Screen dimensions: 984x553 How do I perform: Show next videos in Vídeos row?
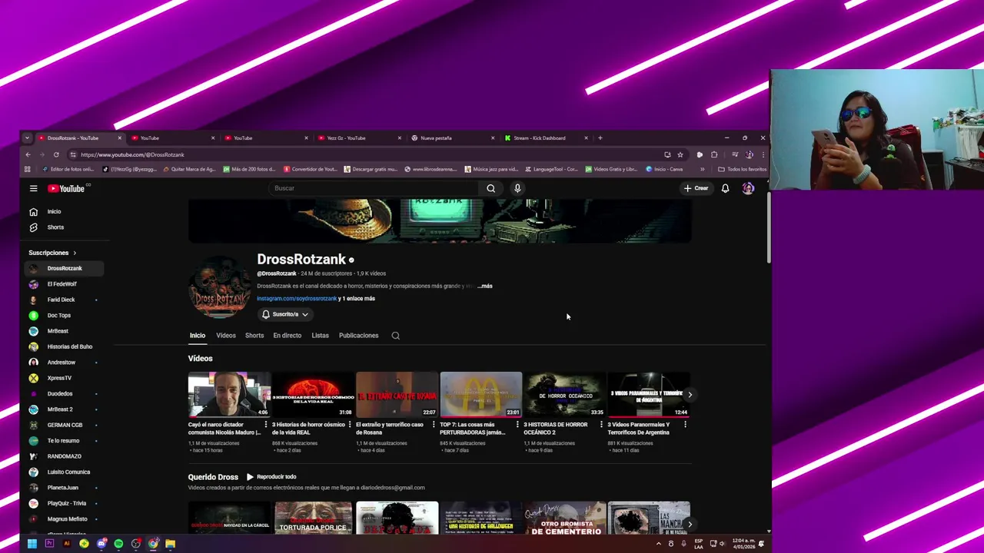[x=690, y=395]
